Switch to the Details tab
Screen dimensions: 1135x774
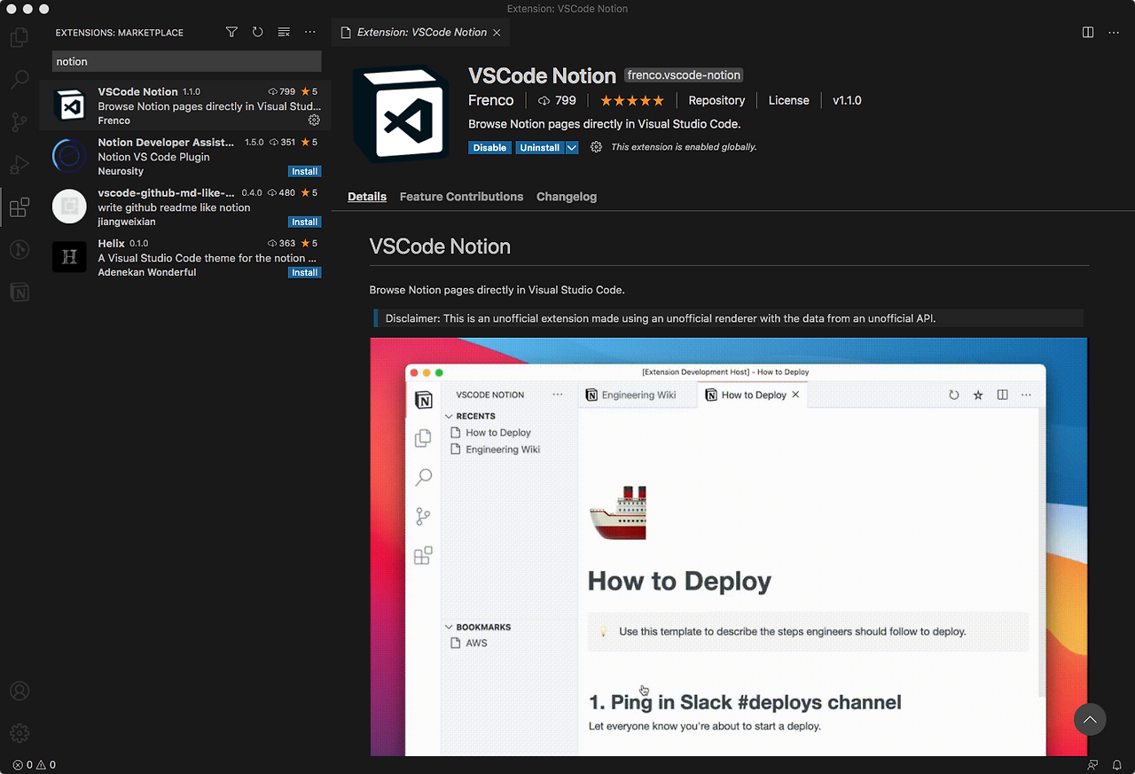coord(367,197)
